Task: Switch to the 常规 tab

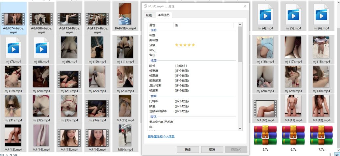Action: click(149, 16)
